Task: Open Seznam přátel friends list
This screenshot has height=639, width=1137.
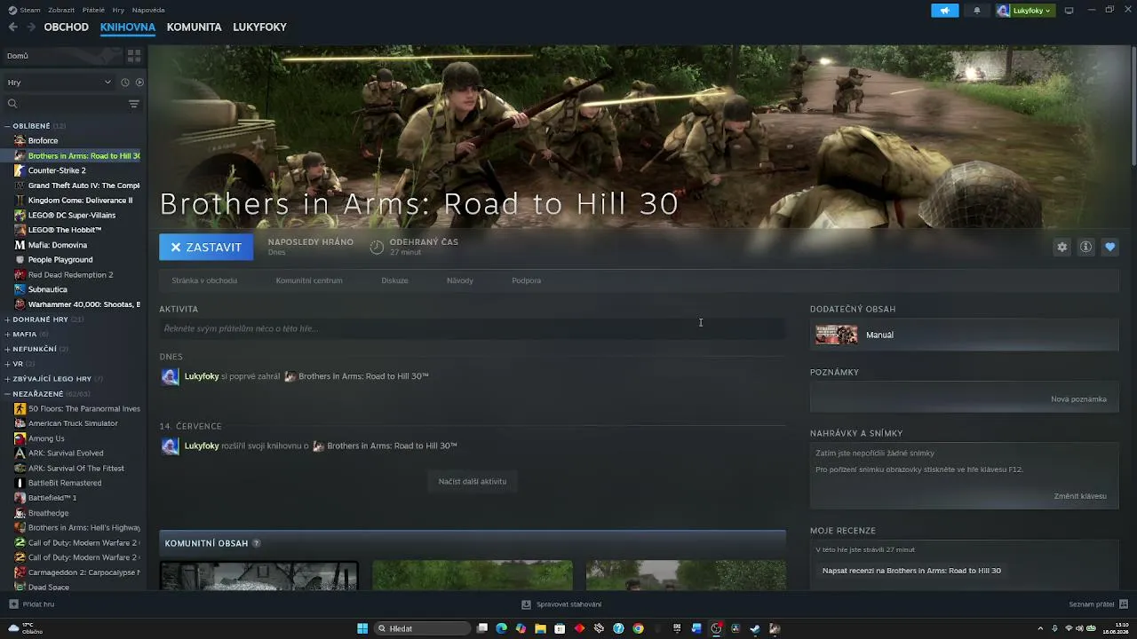Action: [1098, 604]
